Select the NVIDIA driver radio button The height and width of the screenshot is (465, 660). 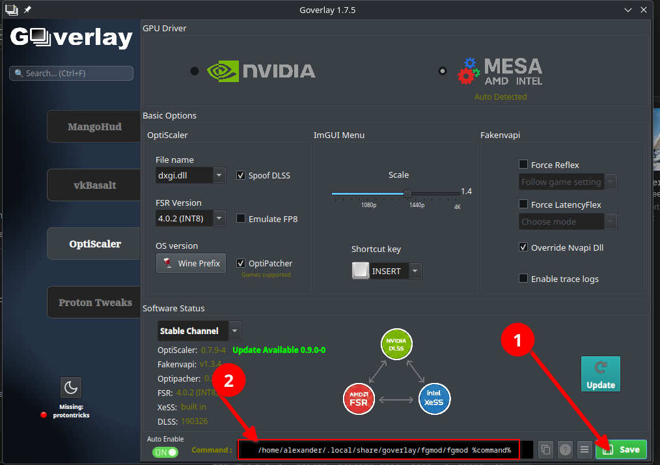[194, 71]
